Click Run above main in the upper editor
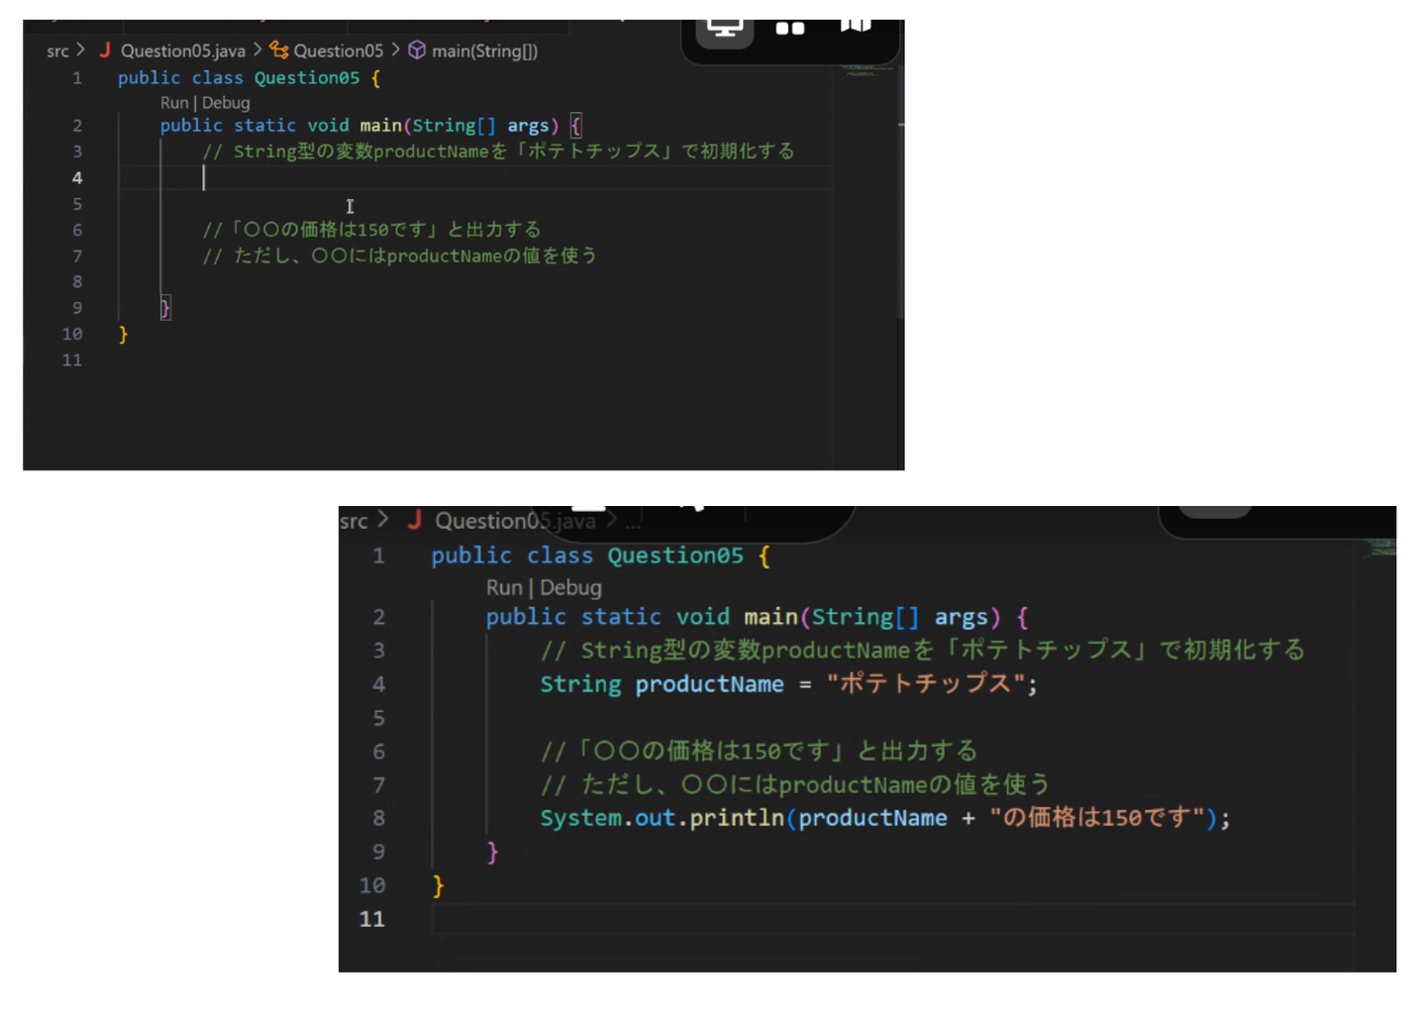1426x1012 pixels. [x=174, y=103]
